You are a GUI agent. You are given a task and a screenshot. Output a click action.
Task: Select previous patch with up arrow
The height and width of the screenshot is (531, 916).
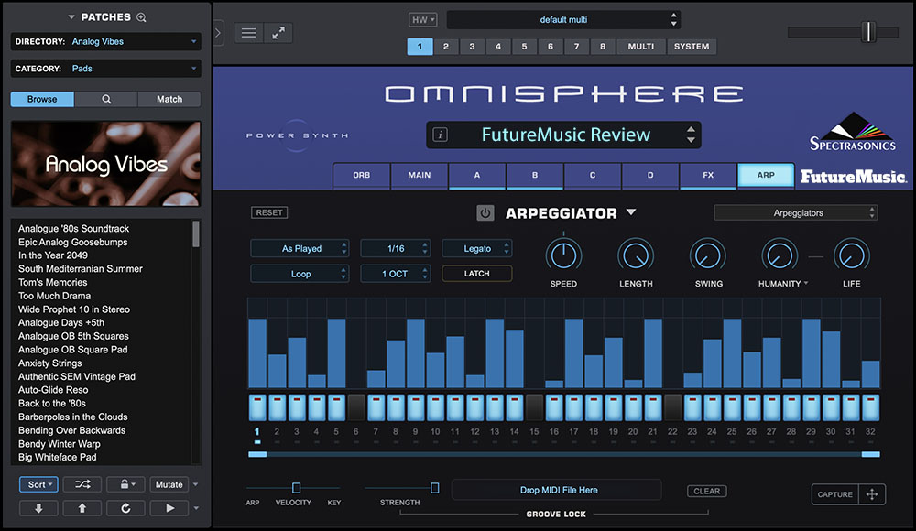click(x=82, y=508)
